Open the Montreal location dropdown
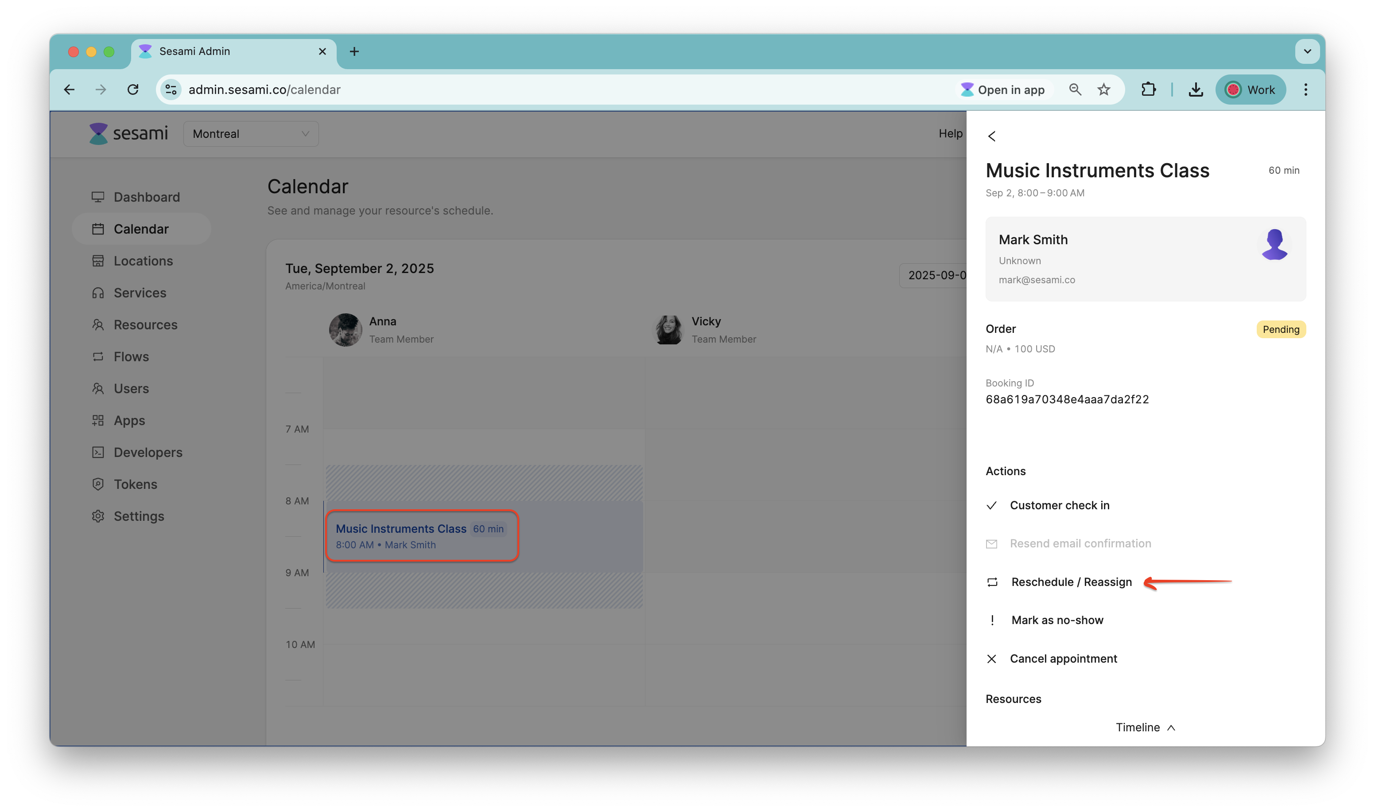This screenshot has height=812, width=1375. point(251,133)
